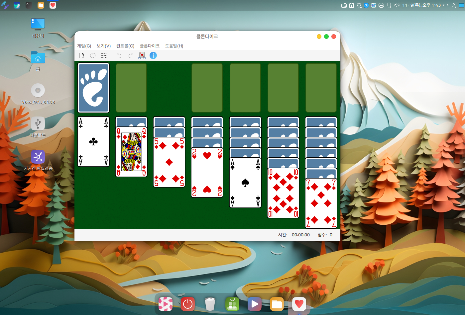Open the 게임(G) menu
465x315 pixels.
(84, 46)
